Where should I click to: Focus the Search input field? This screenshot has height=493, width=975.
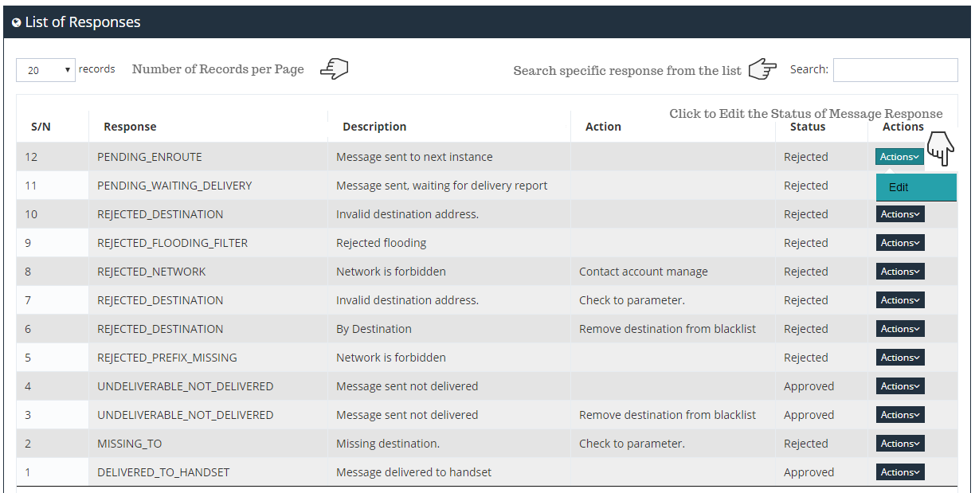click(895, 70)
